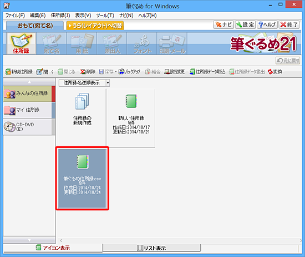Image resolution: width=305 pixels, height=257 pixels.
Task: Click 住所録データ取込 import icon
Action: coord(207,72)
